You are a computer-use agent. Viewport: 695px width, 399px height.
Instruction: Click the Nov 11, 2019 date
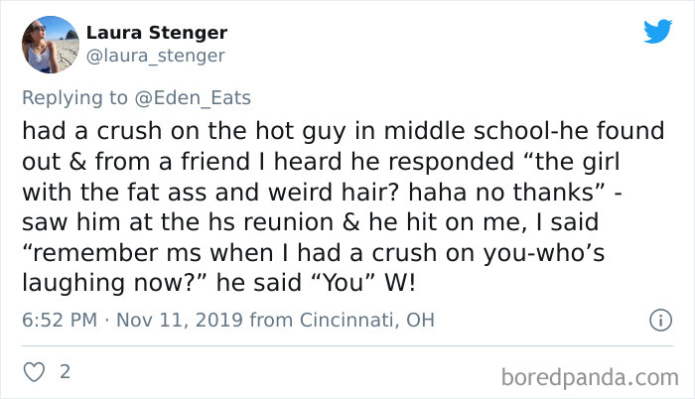pyautogui.click(x=180, y=320)
